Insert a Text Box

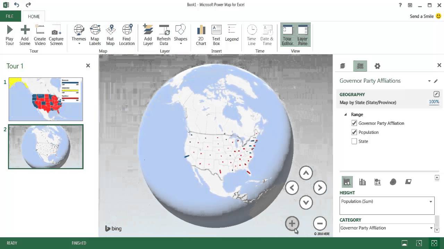(x=216, y=35)
